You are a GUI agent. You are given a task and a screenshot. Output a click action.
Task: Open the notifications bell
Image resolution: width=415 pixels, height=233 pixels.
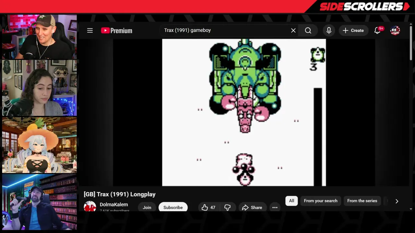pyautogui.click(x=377, y=30)
